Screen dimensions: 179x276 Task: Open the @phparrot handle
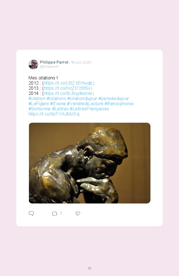(49, 67)
